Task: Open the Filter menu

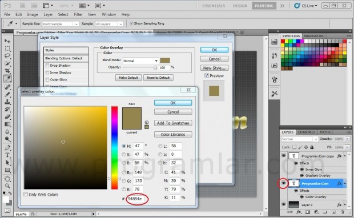Action: [x=78, y=14]
